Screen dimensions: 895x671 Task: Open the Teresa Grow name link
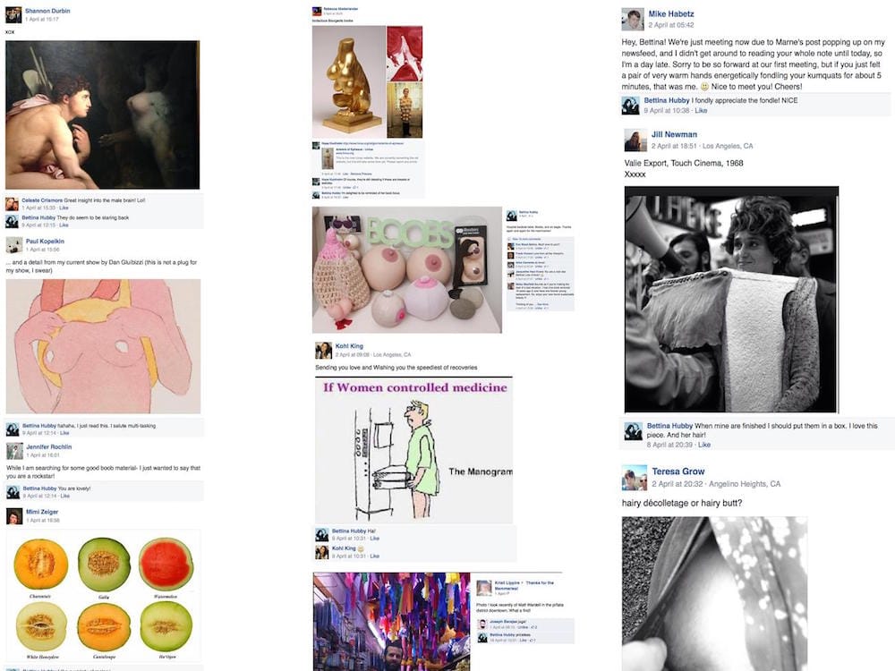coord(678,471)
